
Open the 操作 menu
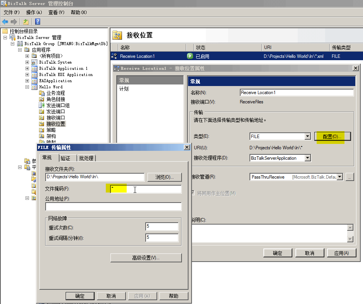(x=34, y=12)
